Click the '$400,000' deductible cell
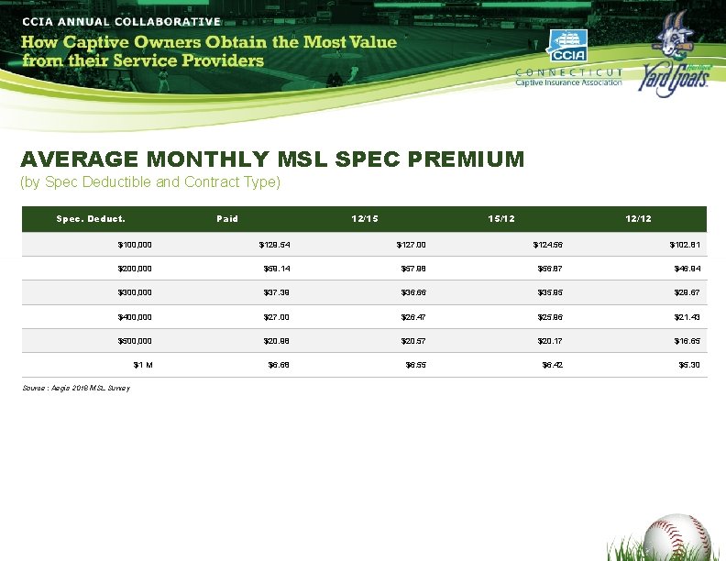This screenshot has width=726, height=561. pyautogui.click(x=135, y=317)
